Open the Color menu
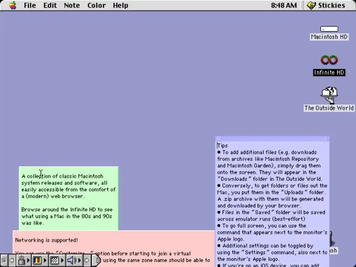The width and height of the screenshot is (356, 267). pyautogui.click(x=97, y=5)
